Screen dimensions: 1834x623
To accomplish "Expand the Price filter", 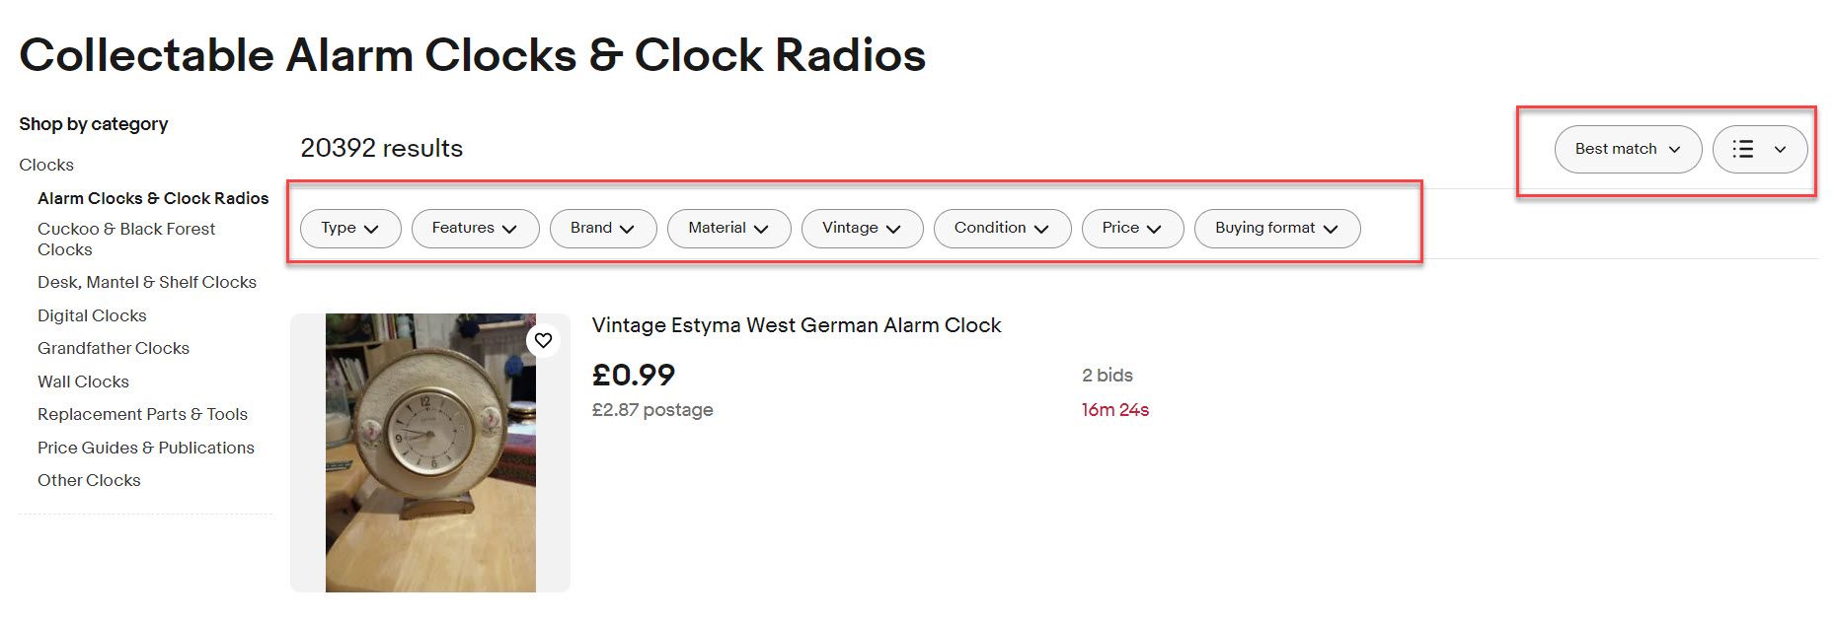I will click(x=1133, y=228).
